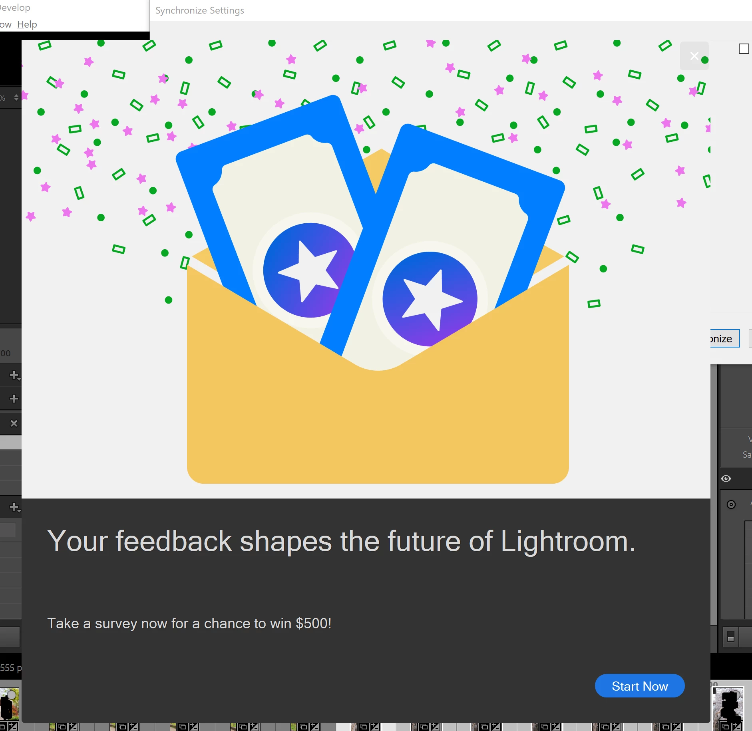
Task: Select the rightmost silhouette filmstrip thumbnail
Action: pyautogui.click(x=728, y=708)
